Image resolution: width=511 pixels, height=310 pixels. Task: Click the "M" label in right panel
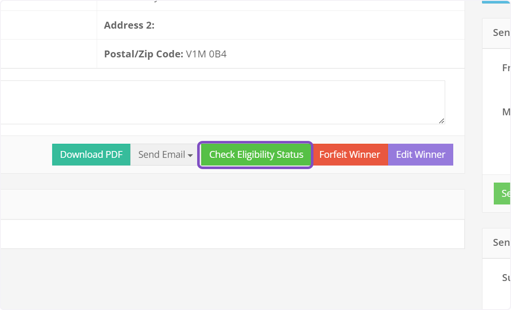506,112
